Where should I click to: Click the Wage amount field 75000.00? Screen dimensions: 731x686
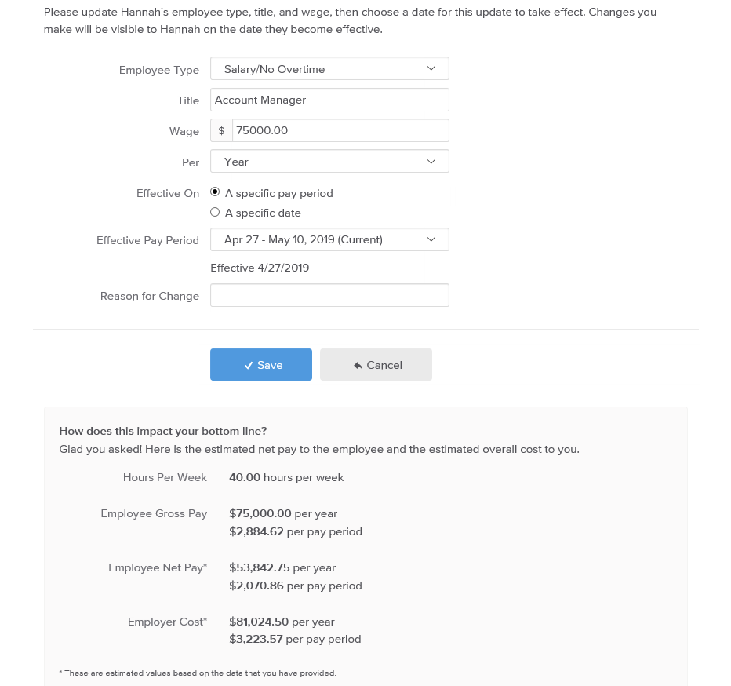[340, 130]
